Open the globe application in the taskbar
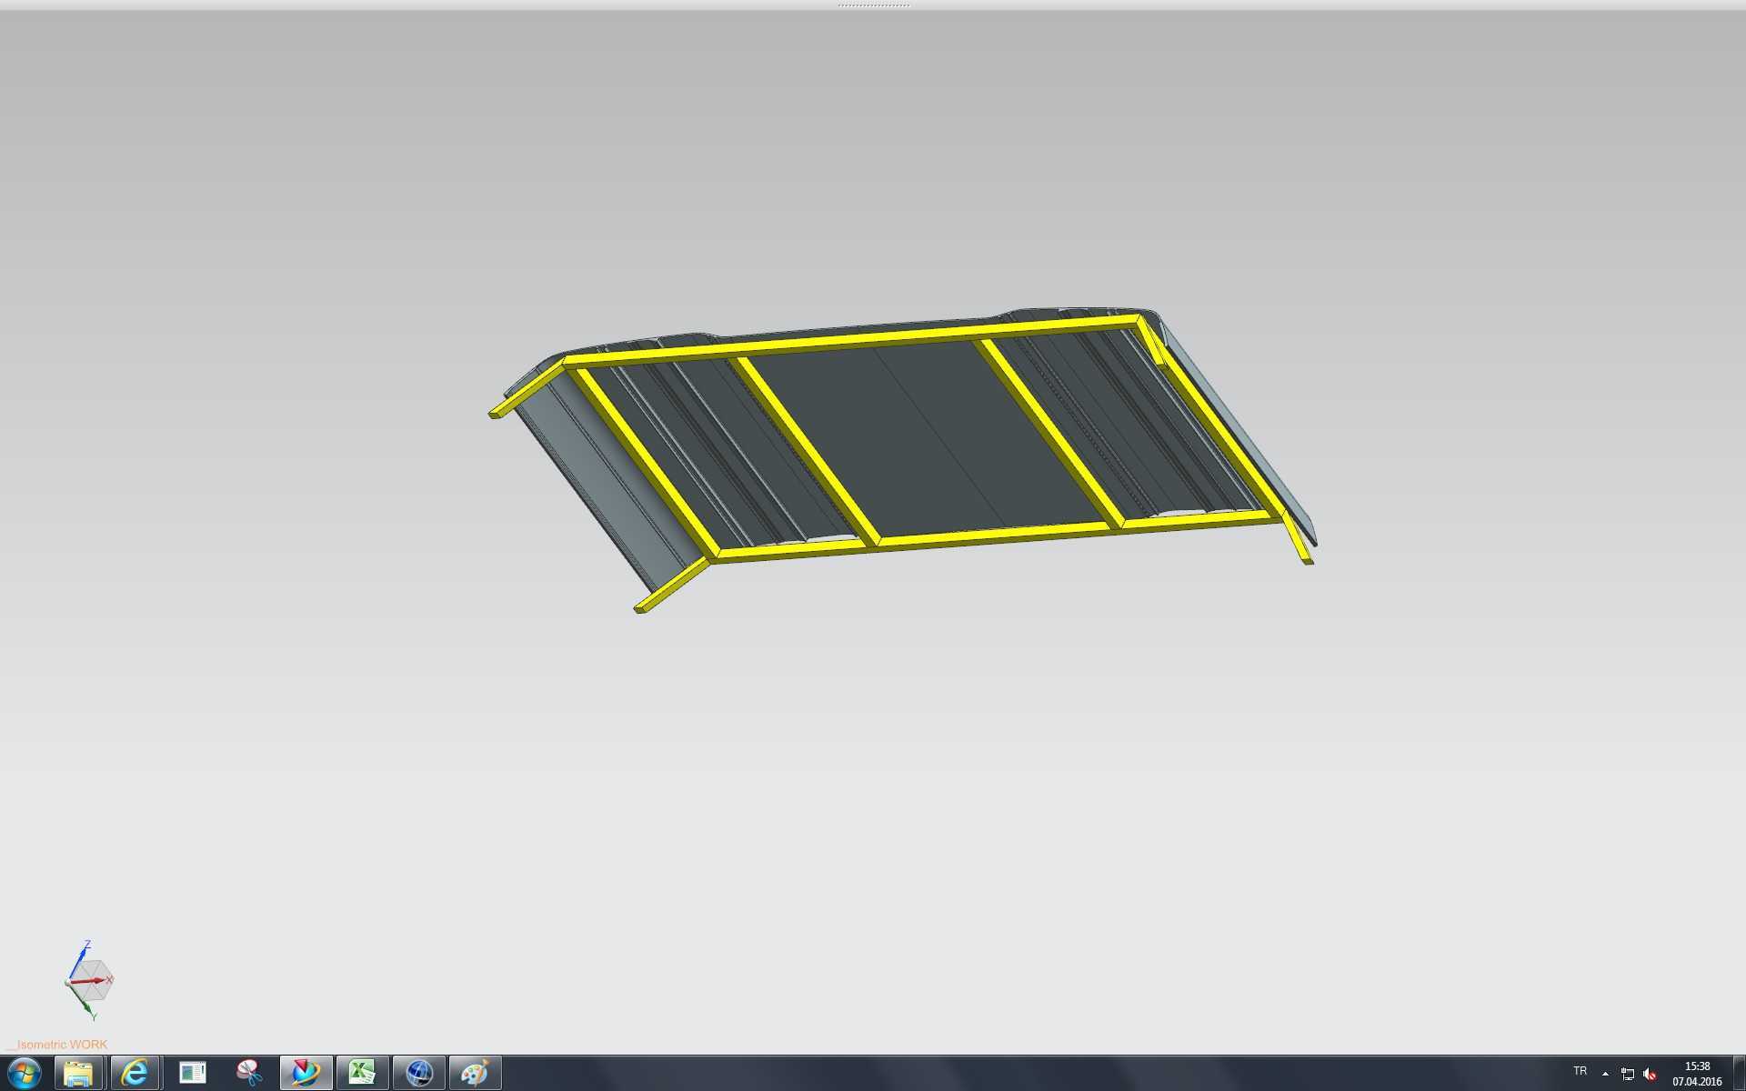 click(418, 1074)
